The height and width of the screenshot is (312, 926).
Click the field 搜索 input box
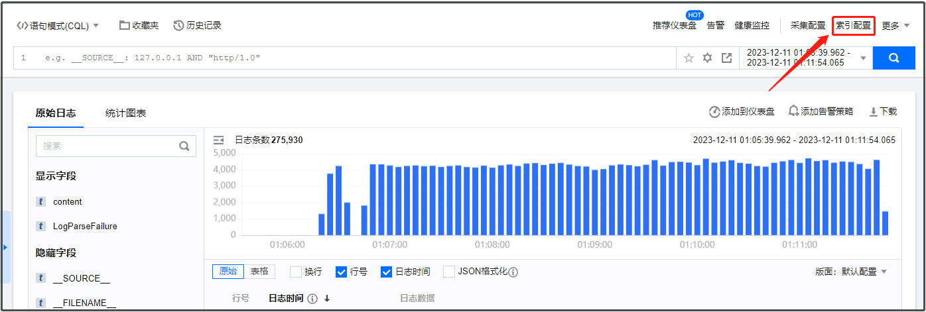109,146
